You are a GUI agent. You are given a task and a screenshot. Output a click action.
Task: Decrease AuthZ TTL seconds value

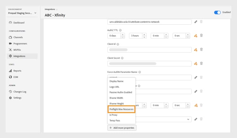tap(188, 37)
